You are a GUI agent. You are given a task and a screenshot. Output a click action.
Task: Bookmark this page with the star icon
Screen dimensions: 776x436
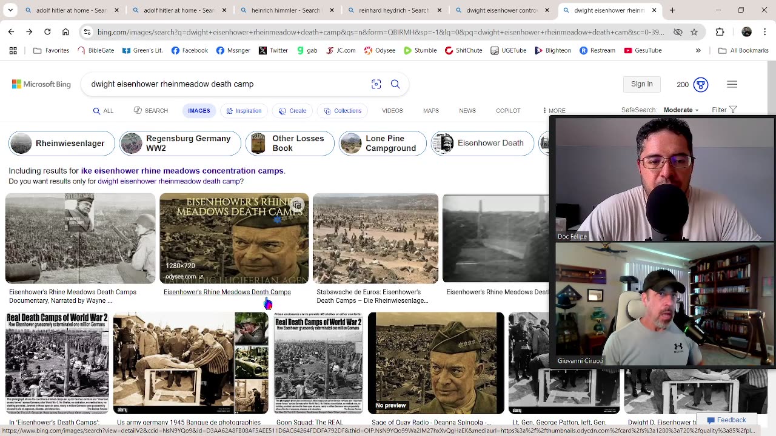tap(694, 32)
